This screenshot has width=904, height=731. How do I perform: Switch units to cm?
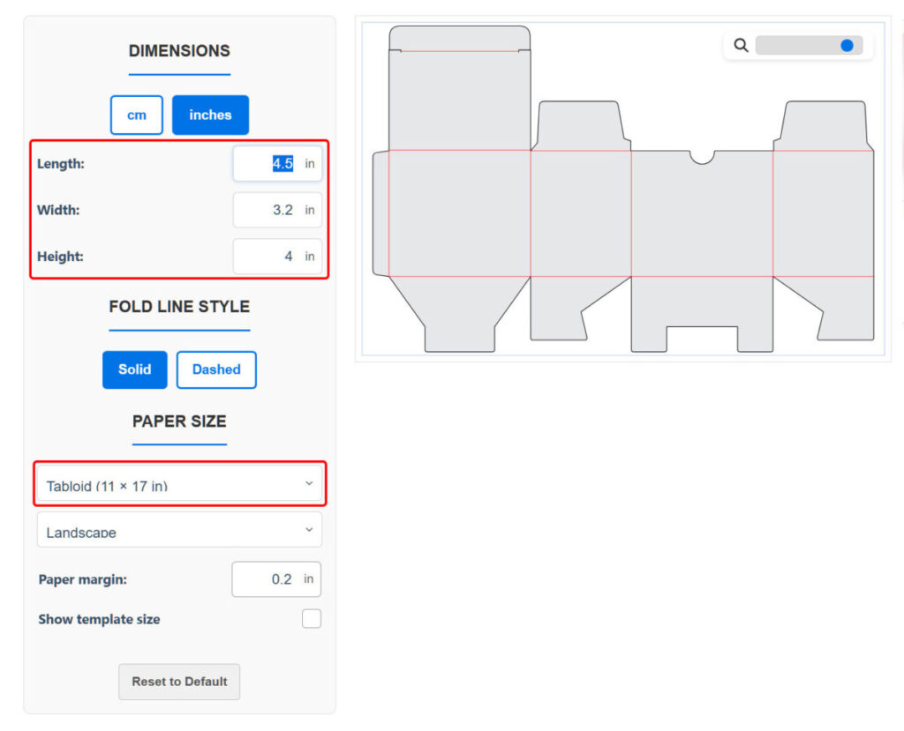click(x=136, y=115)
